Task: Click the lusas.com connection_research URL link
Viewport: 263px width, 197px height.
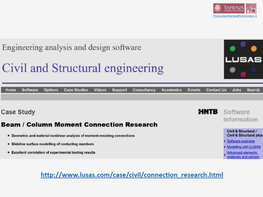Action: coord(132,175)
